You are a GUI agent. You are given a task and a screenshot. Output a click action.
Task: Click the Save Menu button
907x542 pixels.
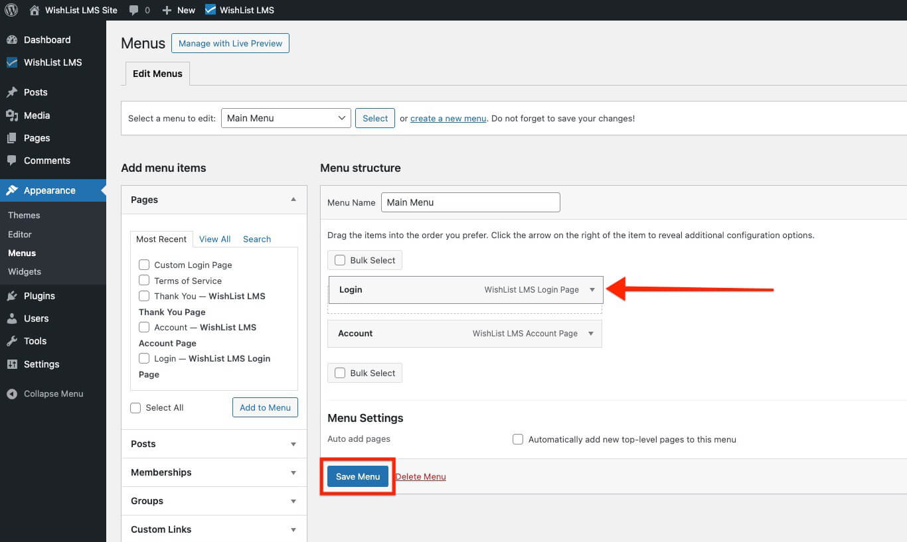(358, 476)
